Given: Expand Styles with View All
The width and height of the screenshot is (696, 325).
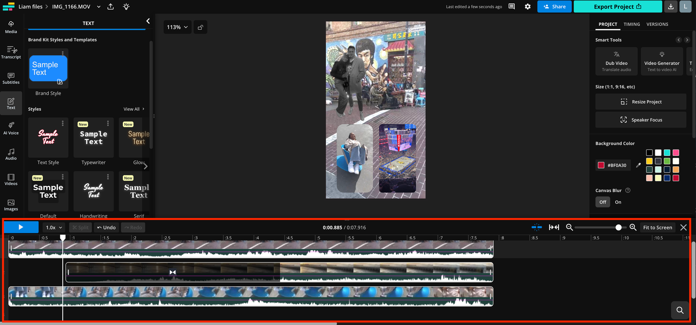Looking at the screenshot, I should (134, 109).
